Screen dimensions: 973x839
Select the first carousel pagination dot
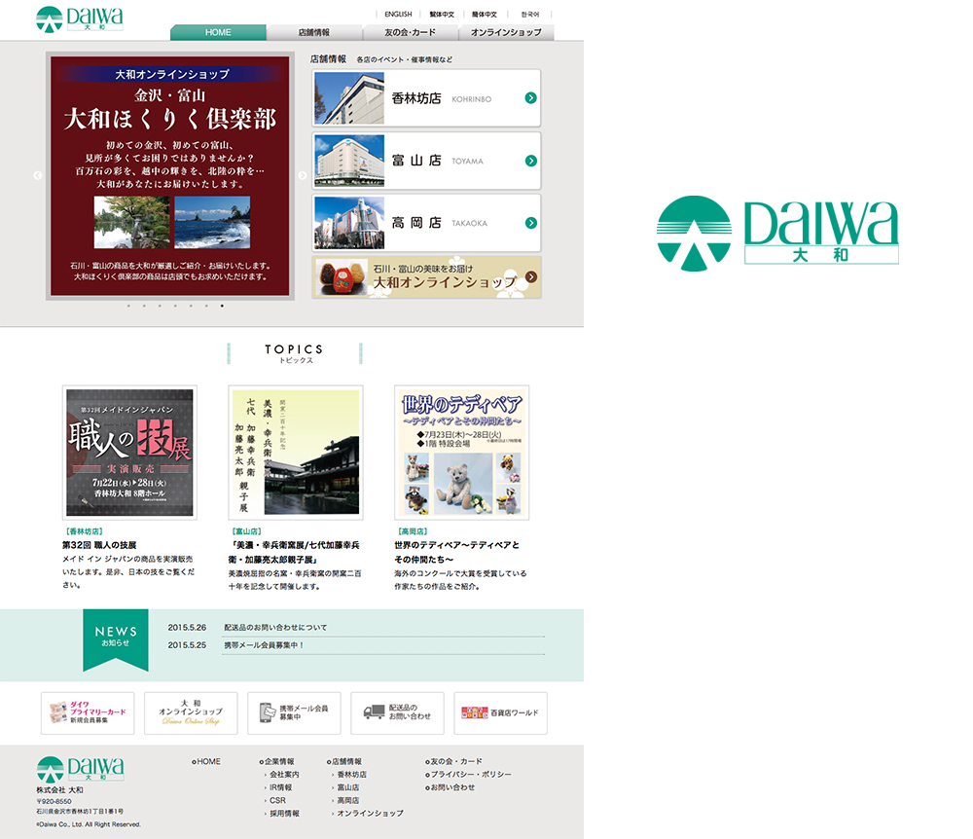pos(128,306)
